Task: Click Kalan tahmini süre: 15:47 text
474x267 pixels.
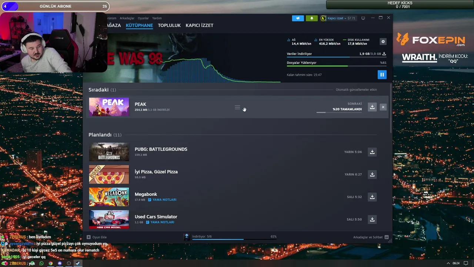Action: [304, 75]
